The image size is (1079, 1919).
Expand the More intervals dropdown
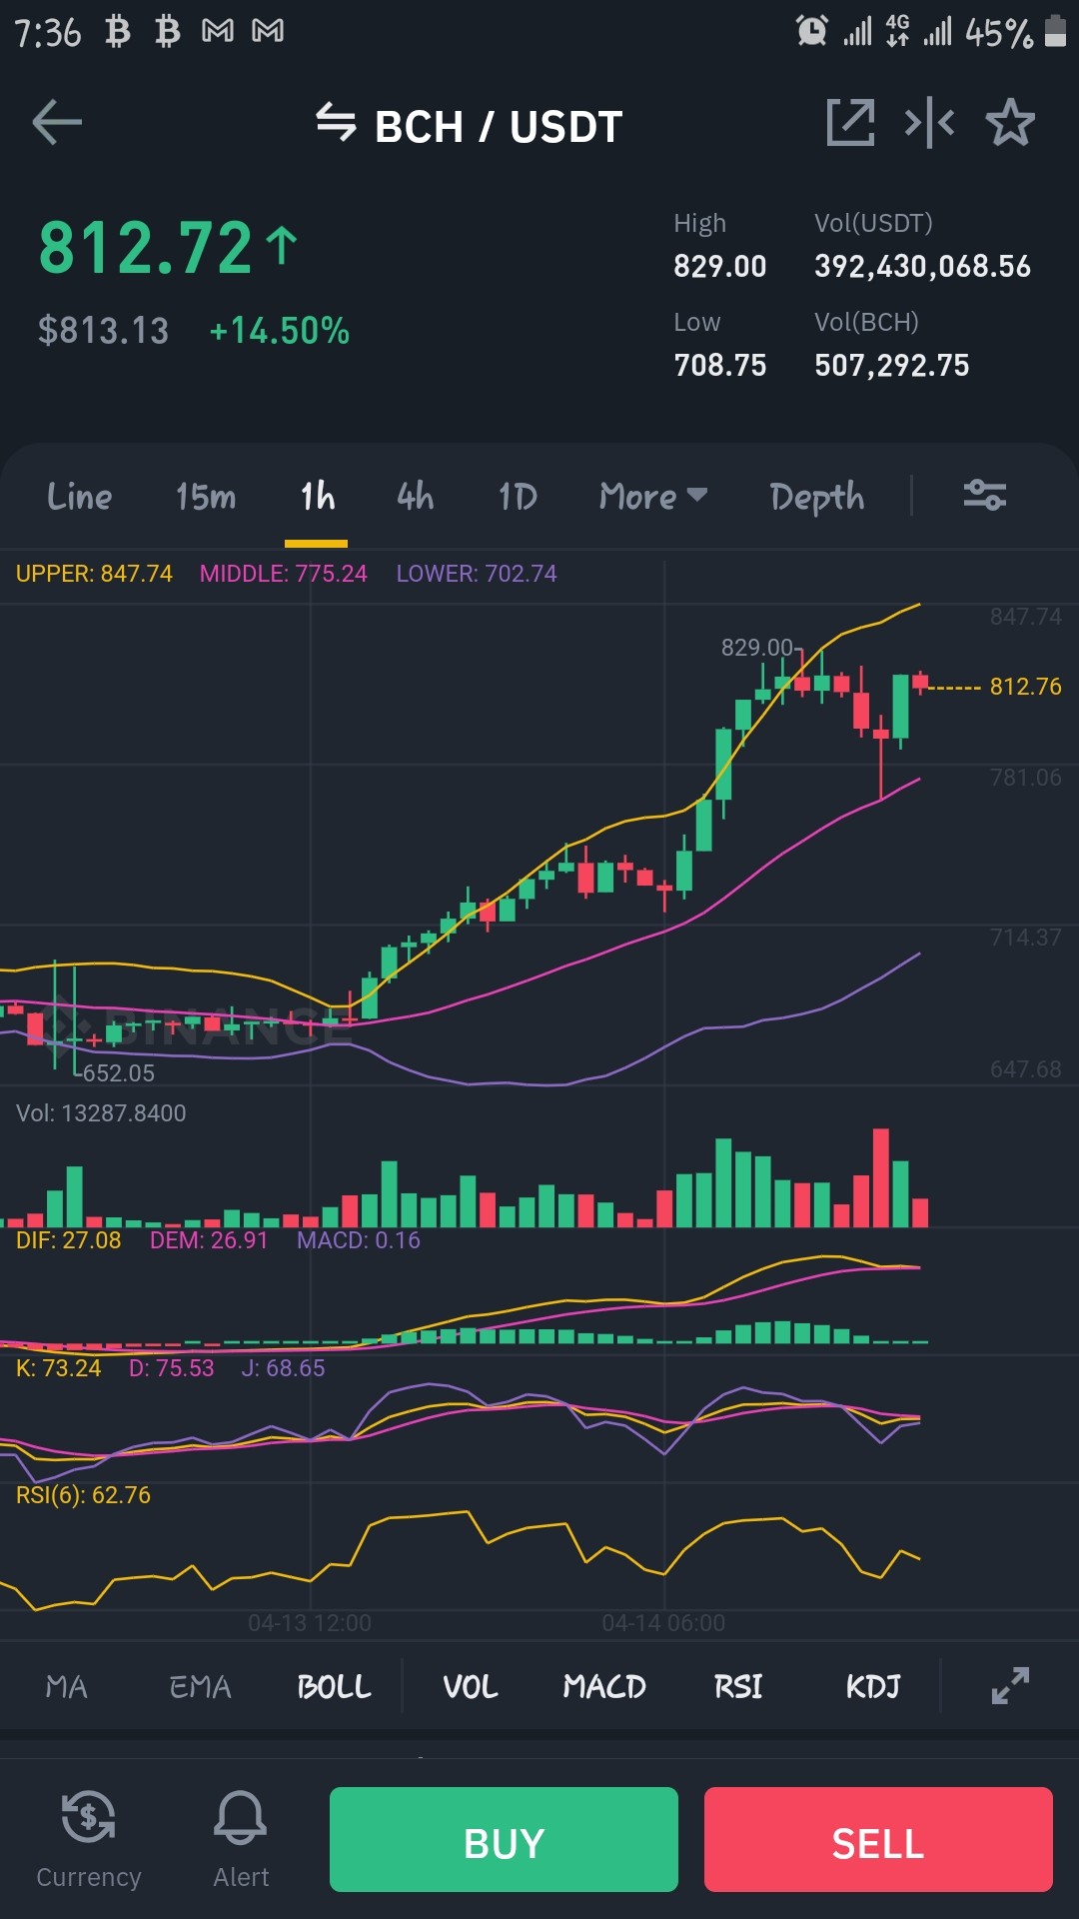tap(653, 496)
